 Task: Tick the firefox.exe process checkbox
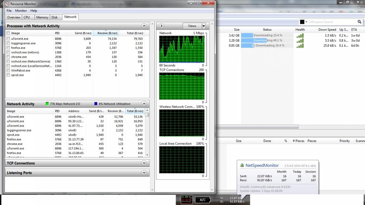[x=8, y=48]
